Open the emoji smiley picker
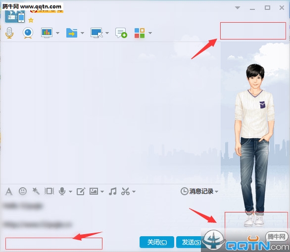This screenshot has height=252, width=290. [x=23, y=191]
